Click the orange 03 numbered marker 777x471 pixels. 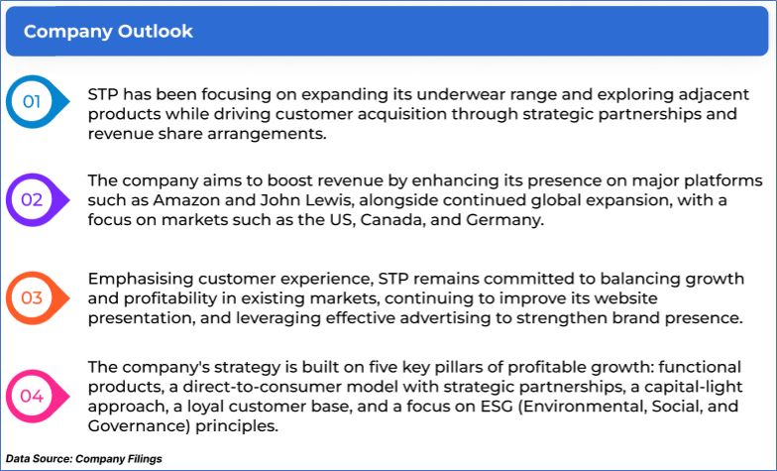click(x=34, y=297)
